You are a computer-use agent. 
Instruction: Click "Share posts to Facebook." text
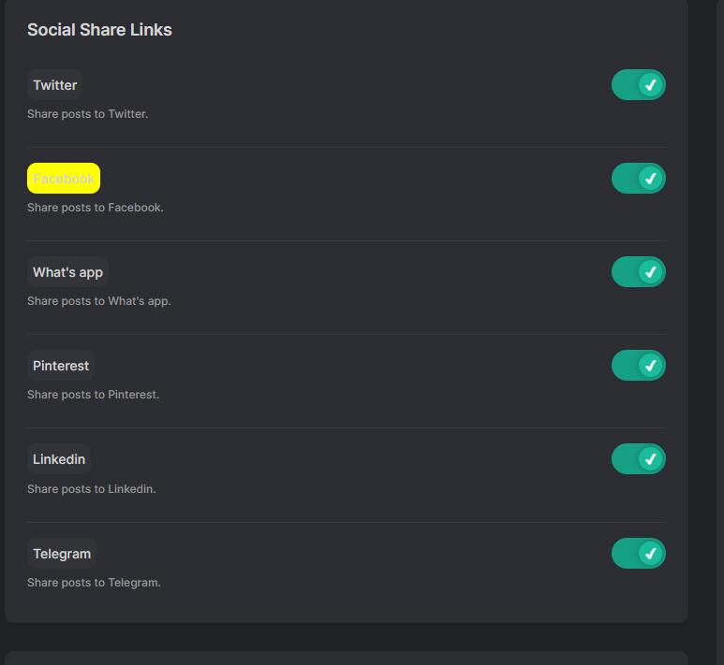tap(96, 208)
